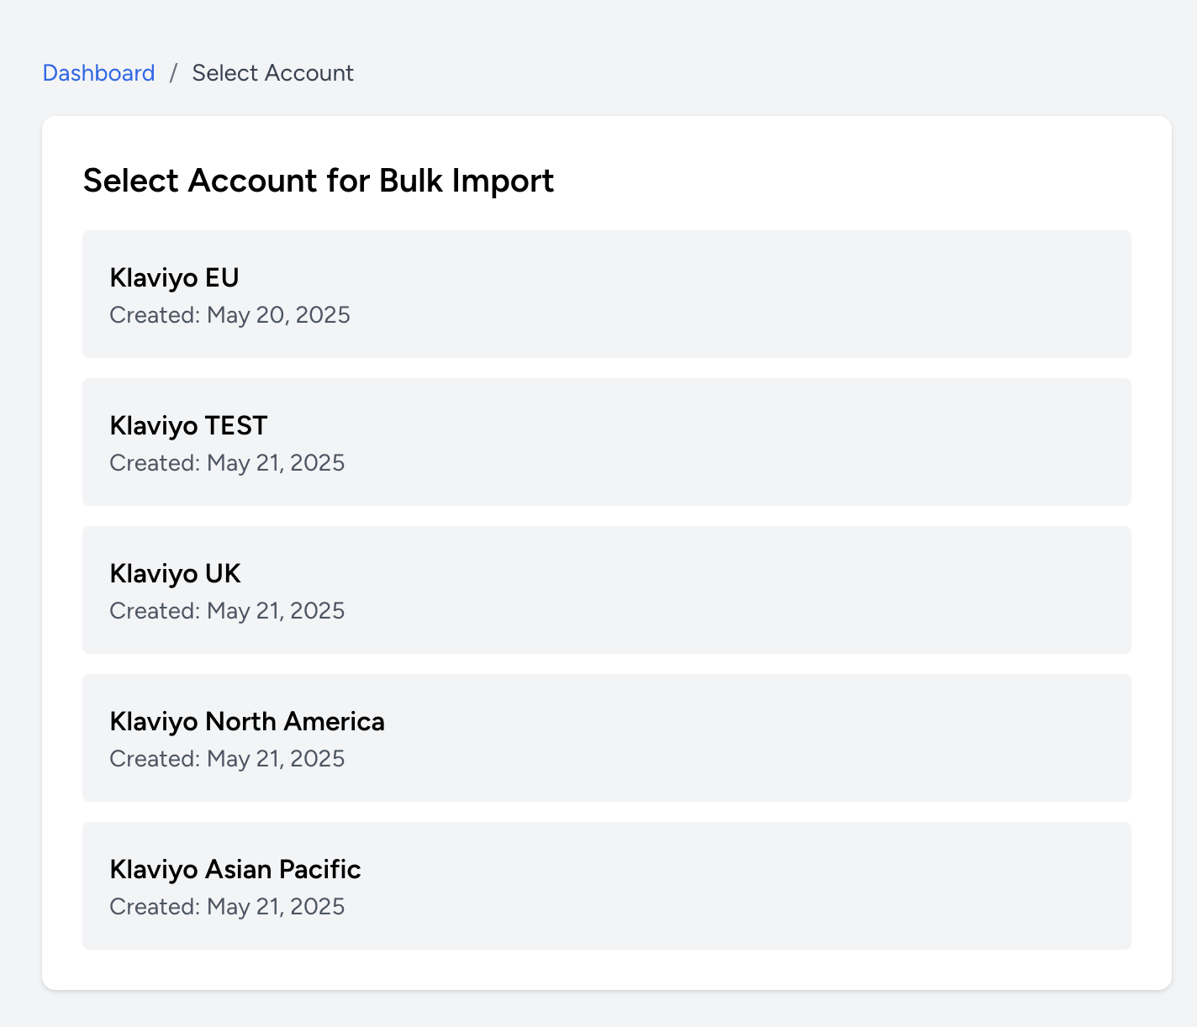Click the Select Account breadcrumb item
This screenshot has height=1027, width=1197.
tap(273, 73)
